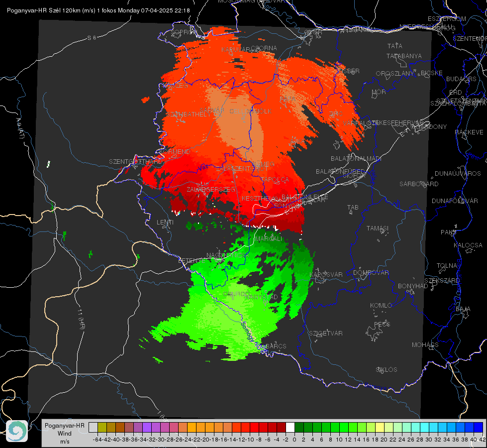Click the TAB city label
The height and width of the screenshot is (448, 487).
(353, 208)
